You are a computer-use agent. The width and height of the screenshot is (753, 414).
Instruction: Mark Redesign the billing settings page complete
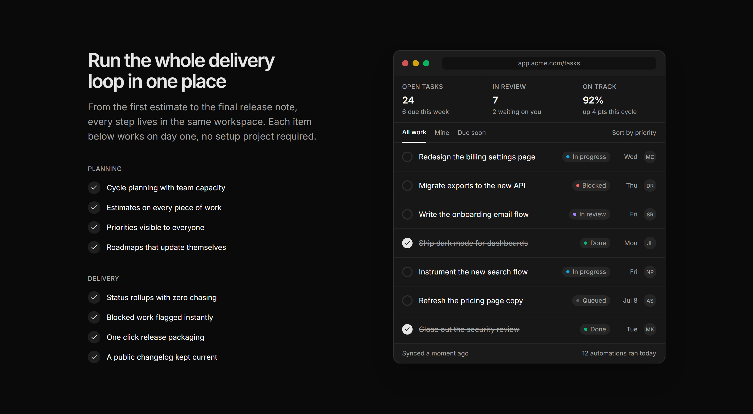click(x=407, y=157)
